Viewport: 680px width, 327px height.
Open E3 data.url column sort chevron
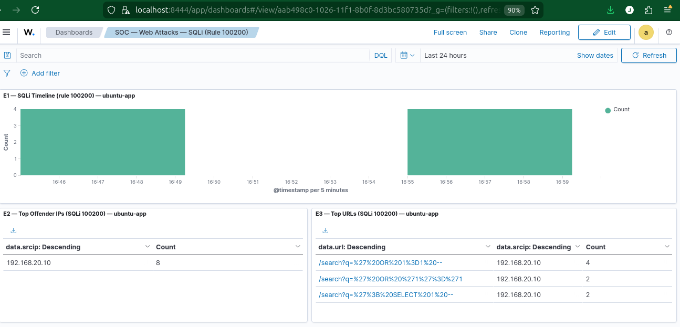(x=487, y=246)
